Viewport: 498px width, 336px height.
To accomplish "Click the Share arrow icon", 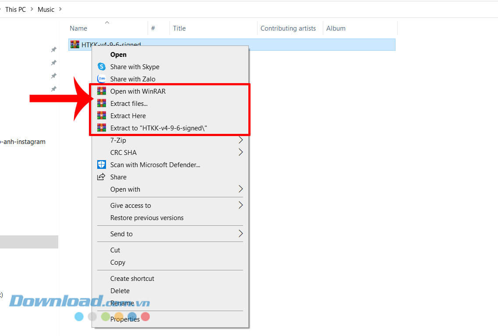I will [x=102, y=177].
